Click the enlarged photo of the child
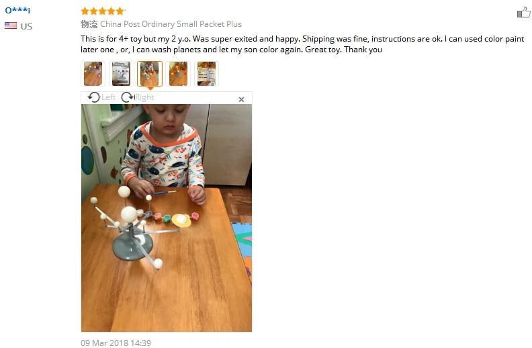 pos(167,218)
